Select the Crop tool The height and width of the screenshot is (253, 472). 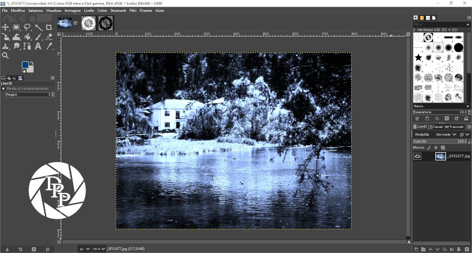point(49,27)
